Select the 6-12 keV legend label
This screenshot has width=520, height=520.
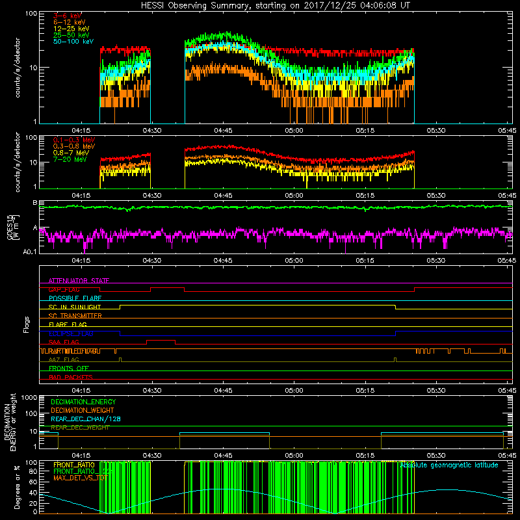pos(70,22)
